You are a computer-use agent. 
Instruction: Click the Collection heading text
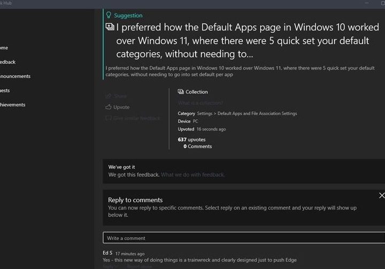(196, 91)
